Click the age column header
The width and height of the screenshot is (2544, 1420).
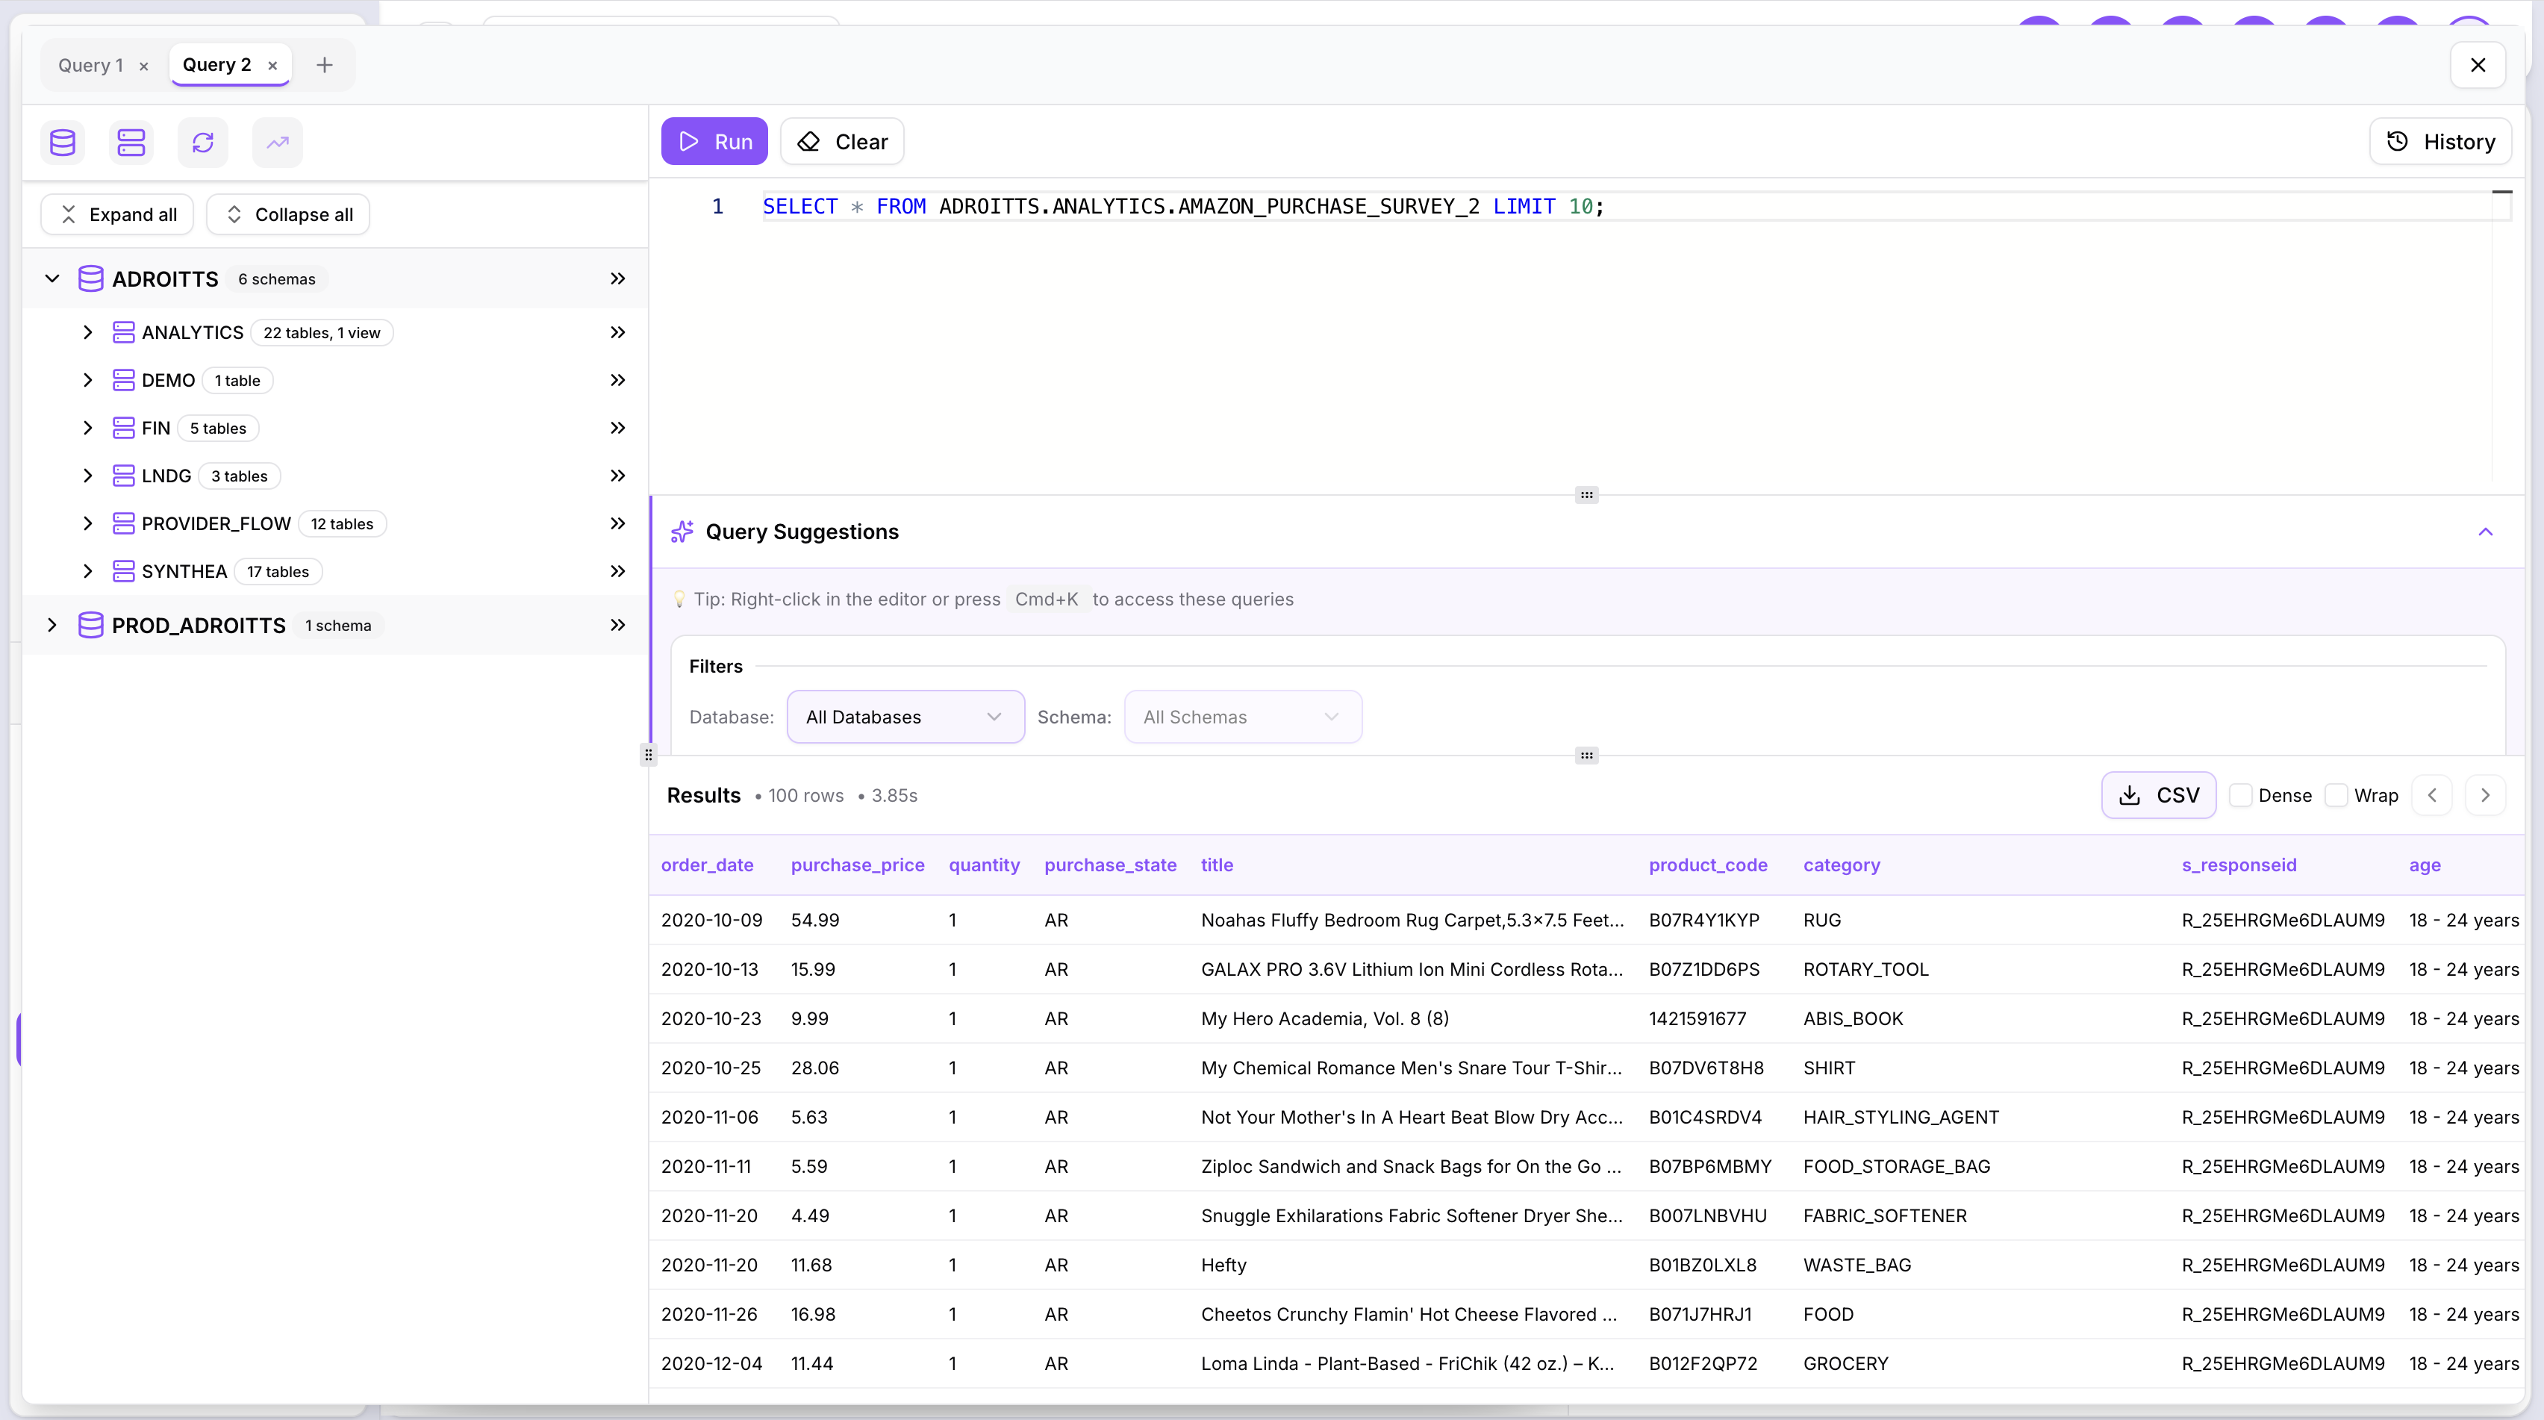coord(2425,865)
